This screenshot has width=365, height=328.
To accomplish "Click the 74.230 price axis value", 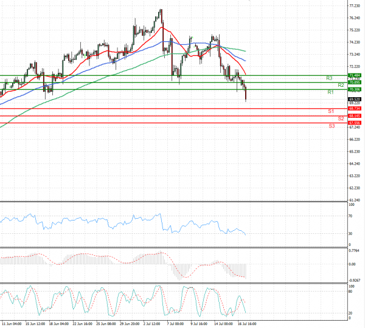I will point(355,43).
